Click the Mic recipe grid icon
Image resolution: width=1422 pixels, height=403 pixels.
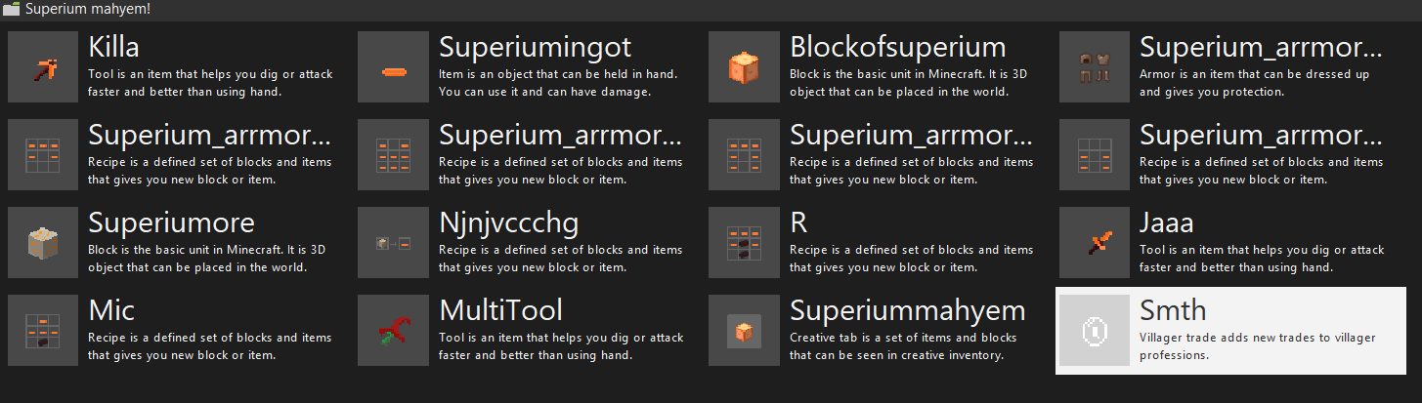point(42,331)
